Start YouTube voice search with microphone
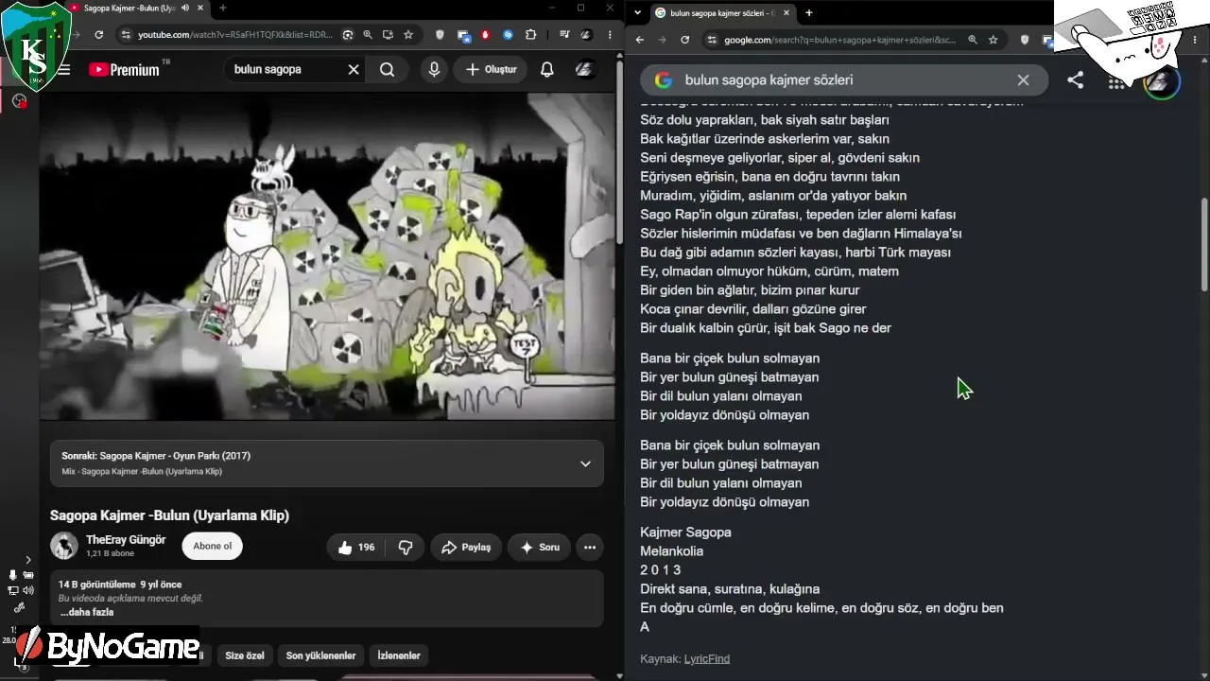The width and height of the screenshot is (1210, 681). coord(434,69)
